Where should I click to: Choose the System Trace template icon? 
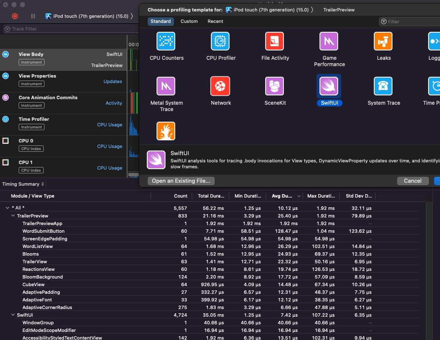pyautogui.click(x=383, y=86)
